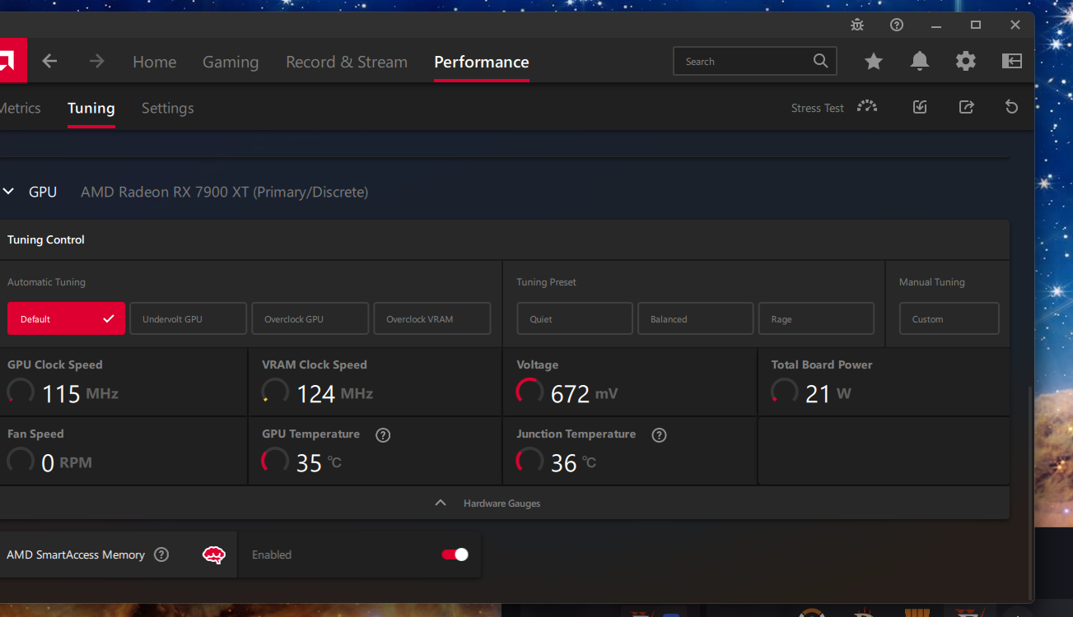Click the 115 MHz clock value
The image size is (1073, 617).
pos(80,394)
